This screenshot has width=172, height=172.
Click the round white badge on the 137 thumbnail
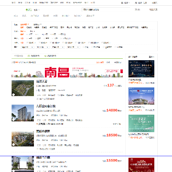point(13,95)
